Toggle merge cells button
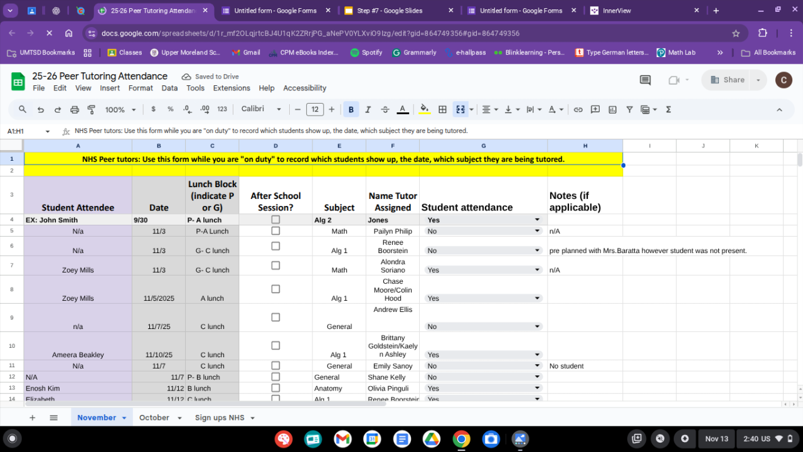 460,109
